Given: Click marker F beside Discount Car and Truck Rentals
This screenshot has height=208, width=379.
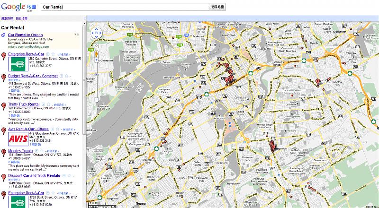Looking at the screenshot, I should [x=3, y=178].
